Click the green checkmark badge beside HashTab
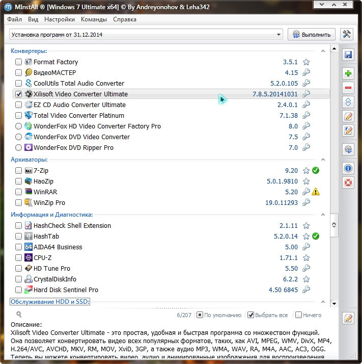This screenshot has width=362, height=364. [x=315, y=236]
